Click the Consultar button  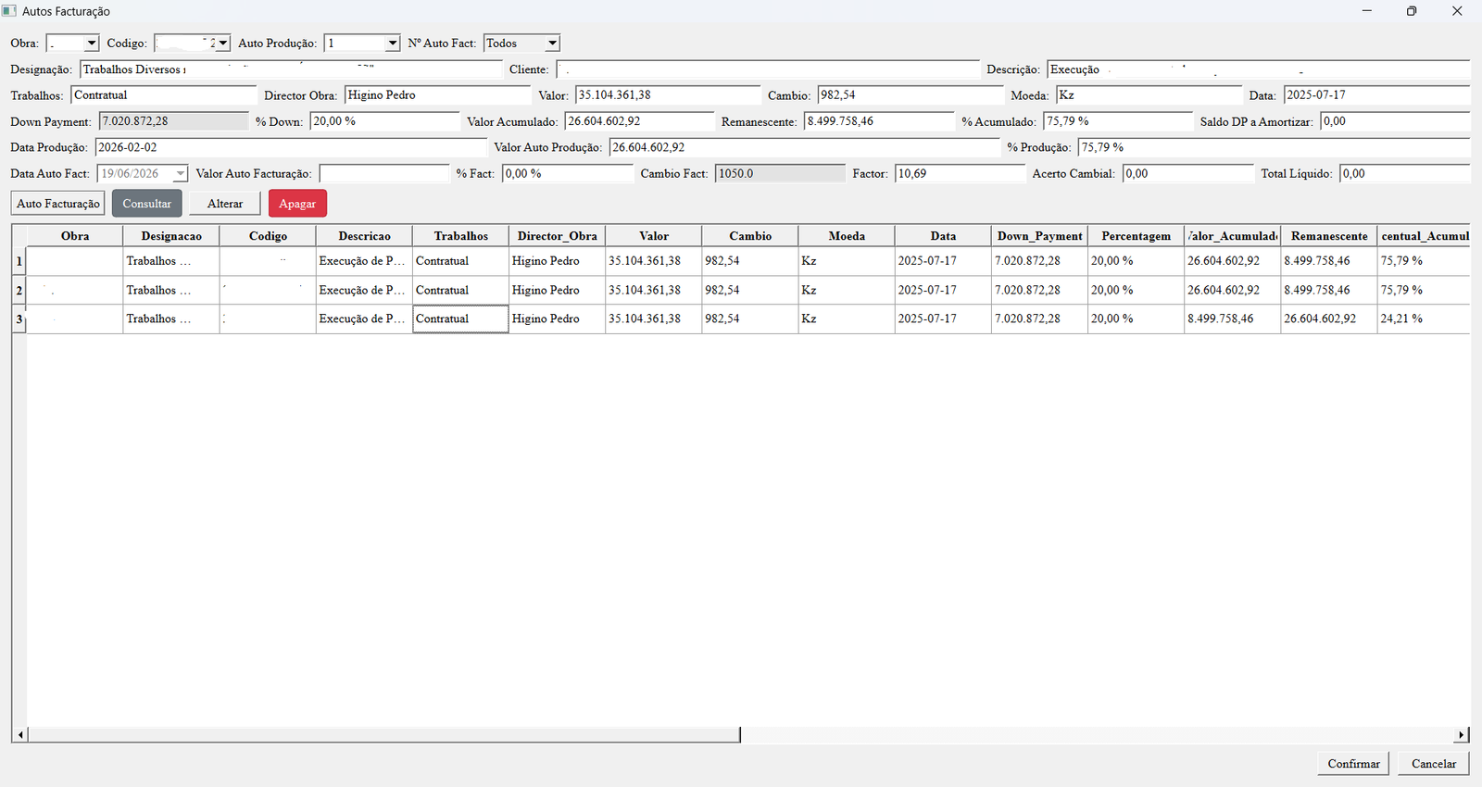coord(147,204)
